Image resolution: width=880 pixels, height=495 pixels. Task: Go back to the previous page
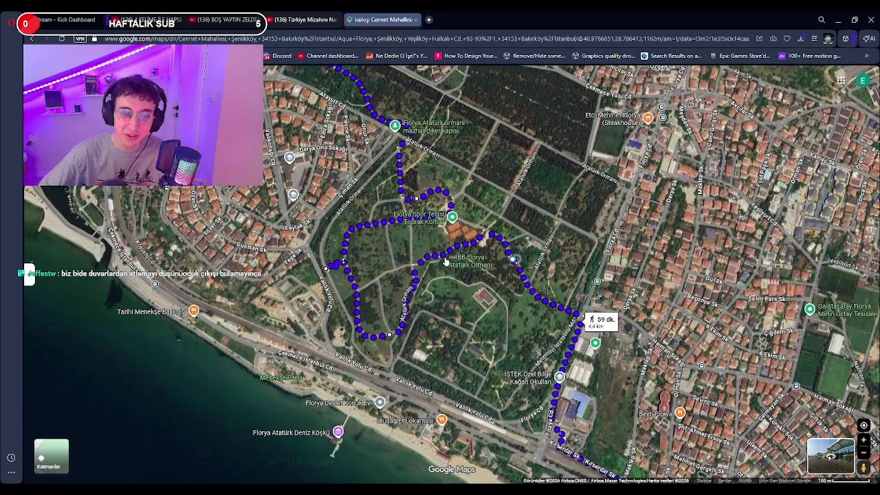click(32, 38)
